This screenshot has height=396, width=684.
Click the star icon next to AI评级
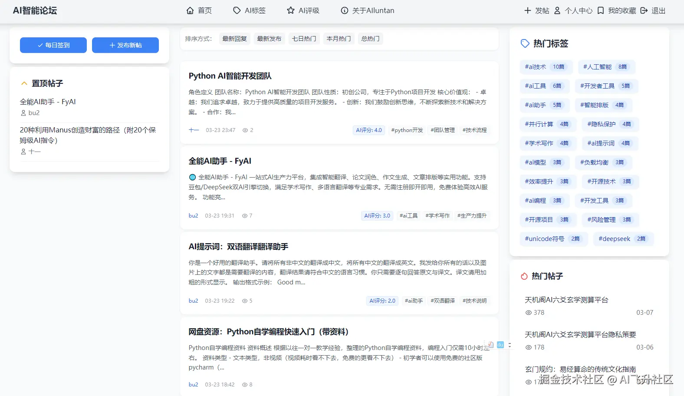290,10
